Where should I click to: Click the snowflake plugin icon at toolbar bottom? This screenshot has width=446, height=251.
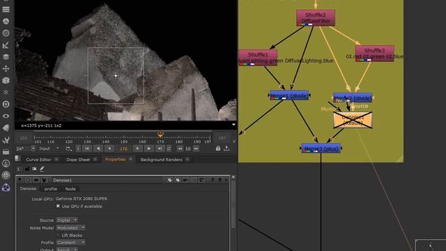(6, 188)
